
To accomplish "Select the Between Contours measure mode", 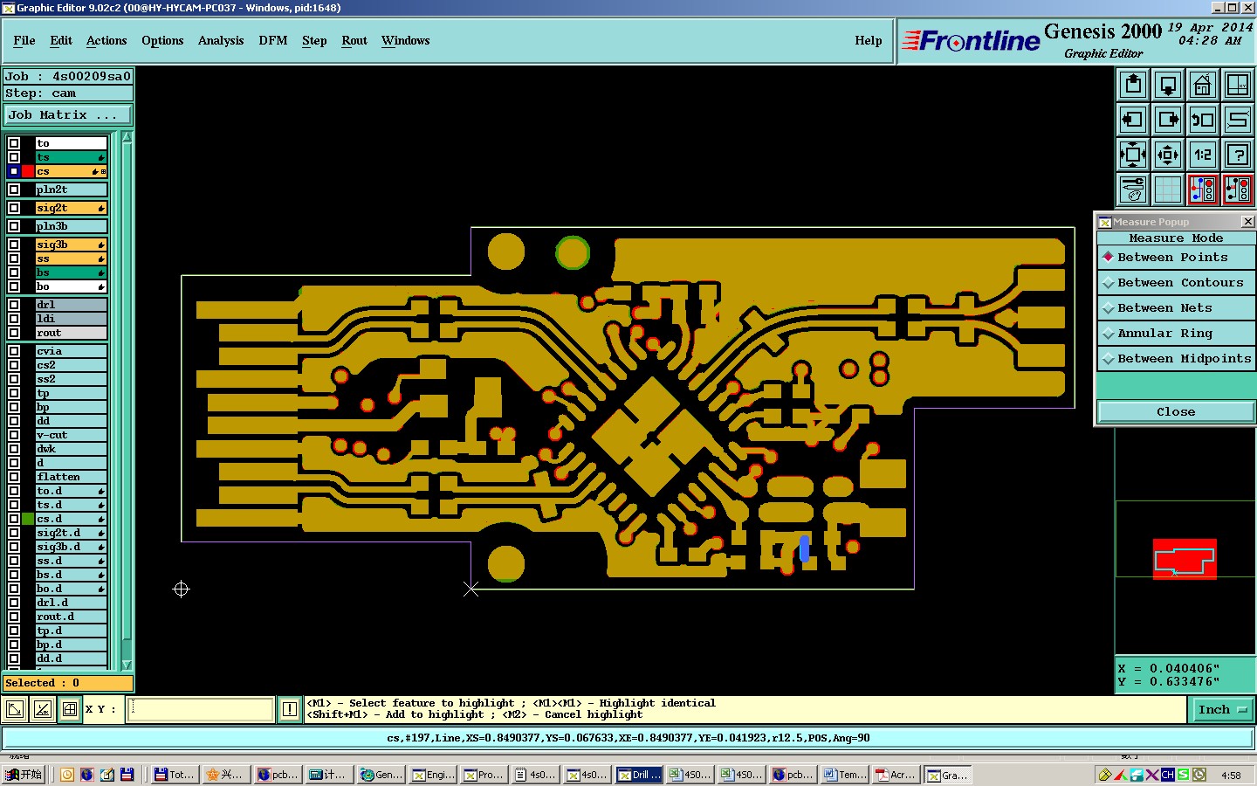I will pyautogui.click(x=1176, y=283).
